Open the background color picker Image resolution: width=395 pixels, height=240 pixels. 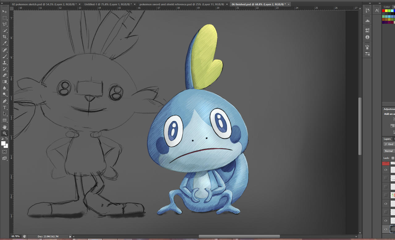6,146
